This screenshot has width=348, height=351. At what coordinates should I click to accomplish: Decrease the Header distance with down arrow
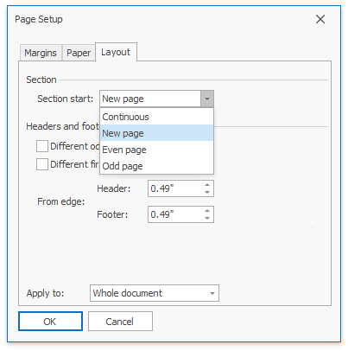[x=207, y=192]
